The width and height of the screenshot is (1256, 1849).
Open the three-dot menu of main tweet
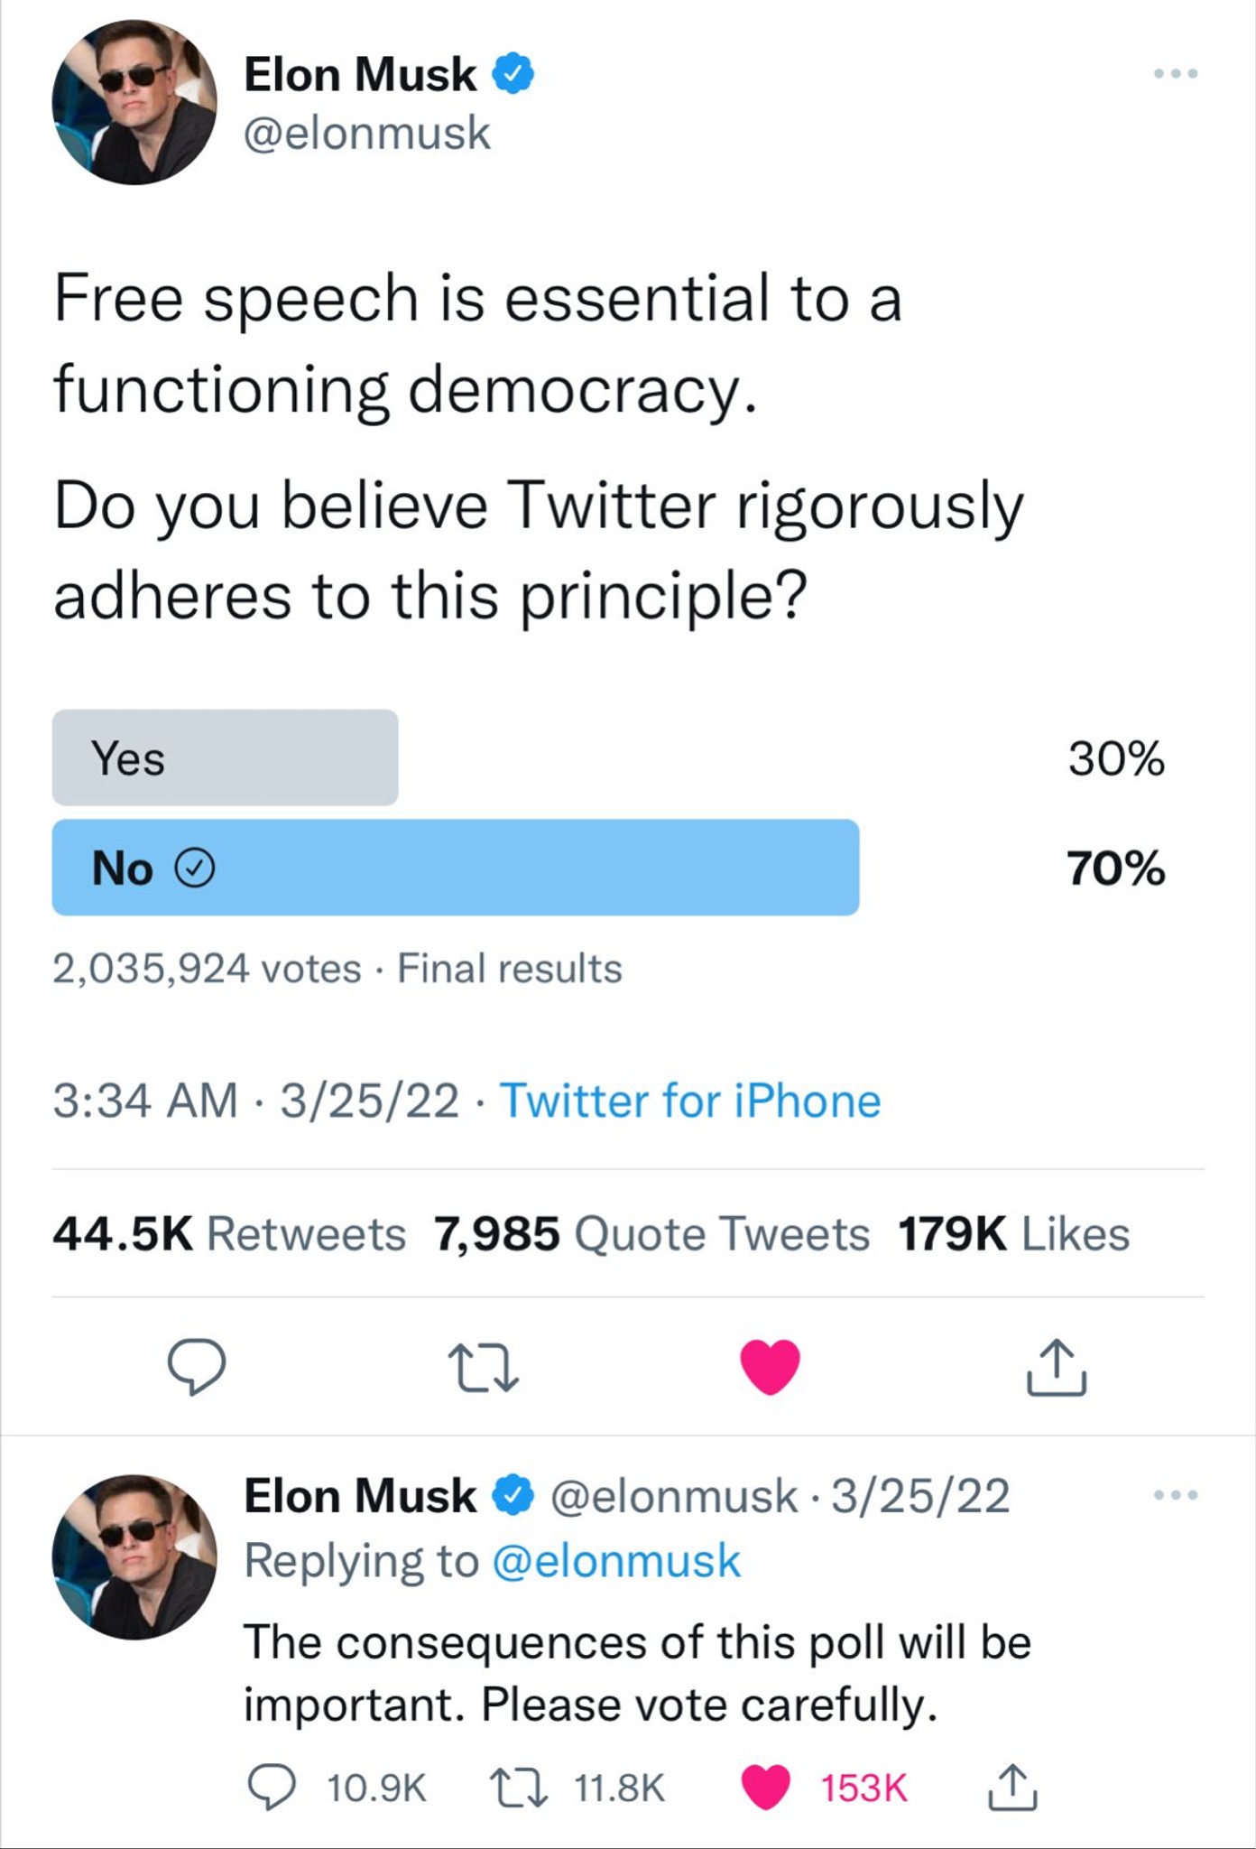1176,73
